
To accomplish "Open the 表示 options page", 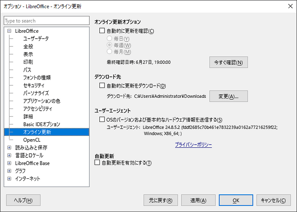I will coord(28,54).
